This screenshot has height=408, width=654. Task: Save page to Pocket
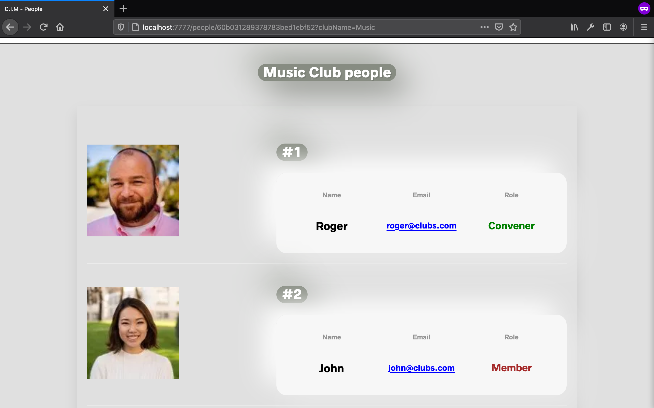click(x=499, y=27)
